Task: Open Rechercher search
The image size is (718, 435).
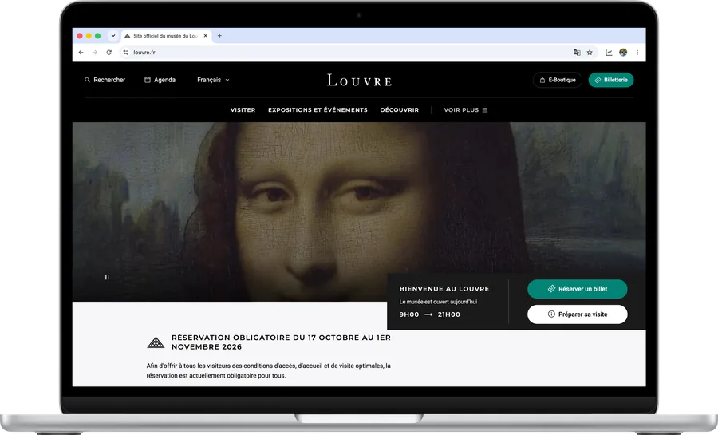Action: pos(105,80)
